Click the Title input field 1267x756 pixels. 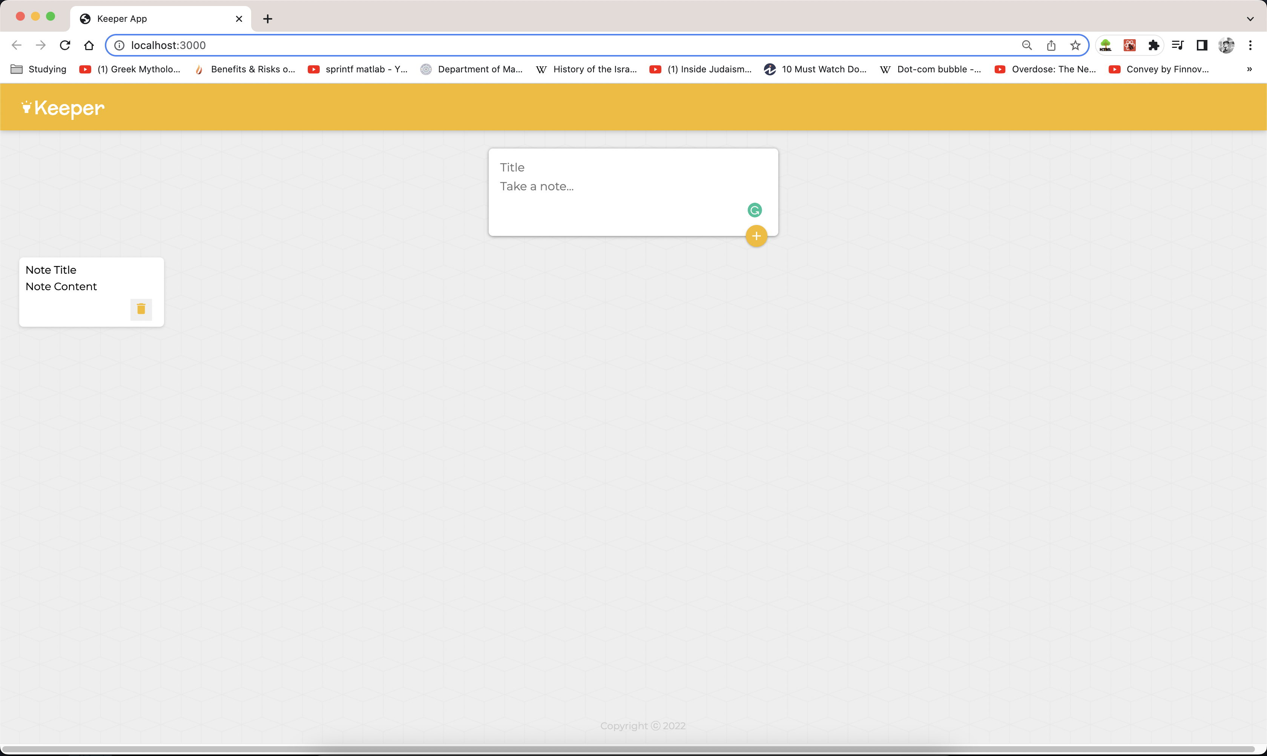pos(633,168)
